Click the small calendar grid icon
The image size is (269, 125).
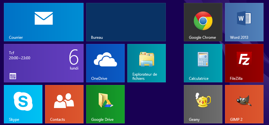coord(13,76)
